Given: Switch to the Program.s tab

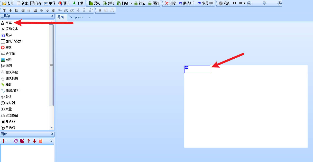Looking at the screenshot, I should point(77,17).
